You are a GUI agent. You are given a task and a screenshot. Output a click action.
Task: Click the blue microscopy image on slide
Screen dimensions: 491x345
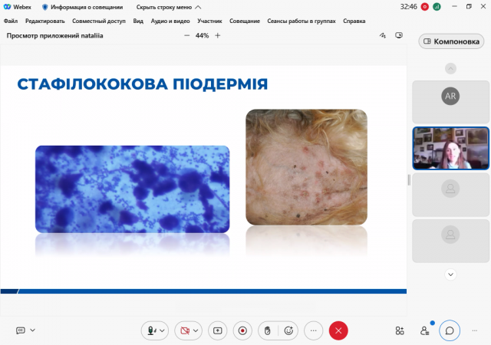coord(132,189)
